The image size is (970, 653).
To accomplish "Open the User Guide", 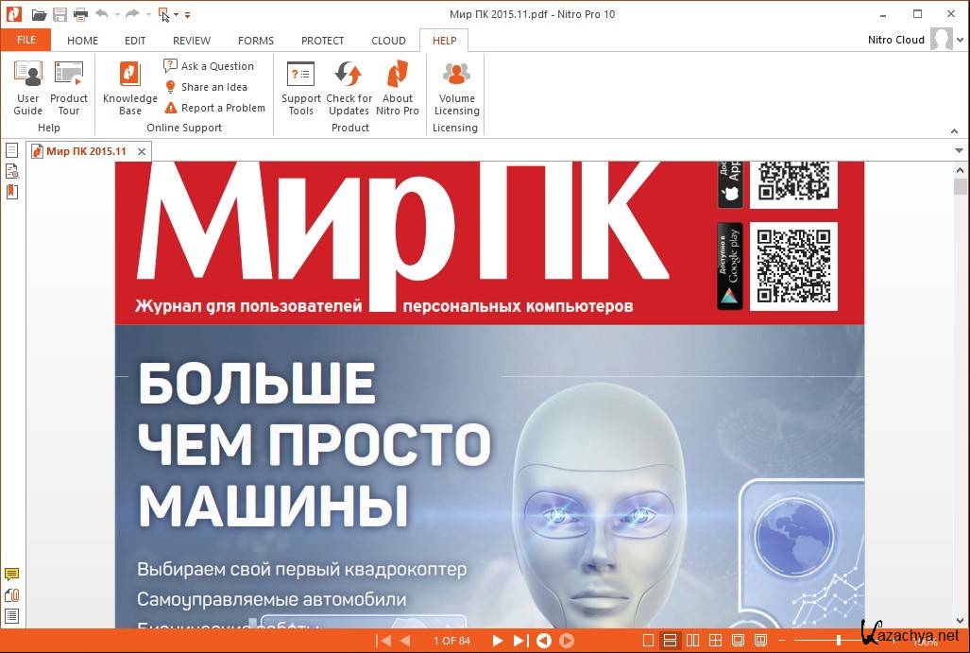I will tap(28, 88).
